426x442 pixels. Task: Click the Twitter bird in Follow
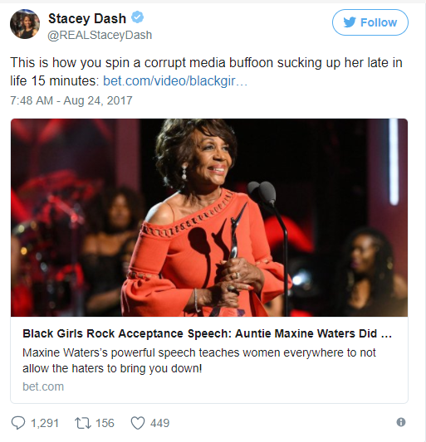point(350,22)
